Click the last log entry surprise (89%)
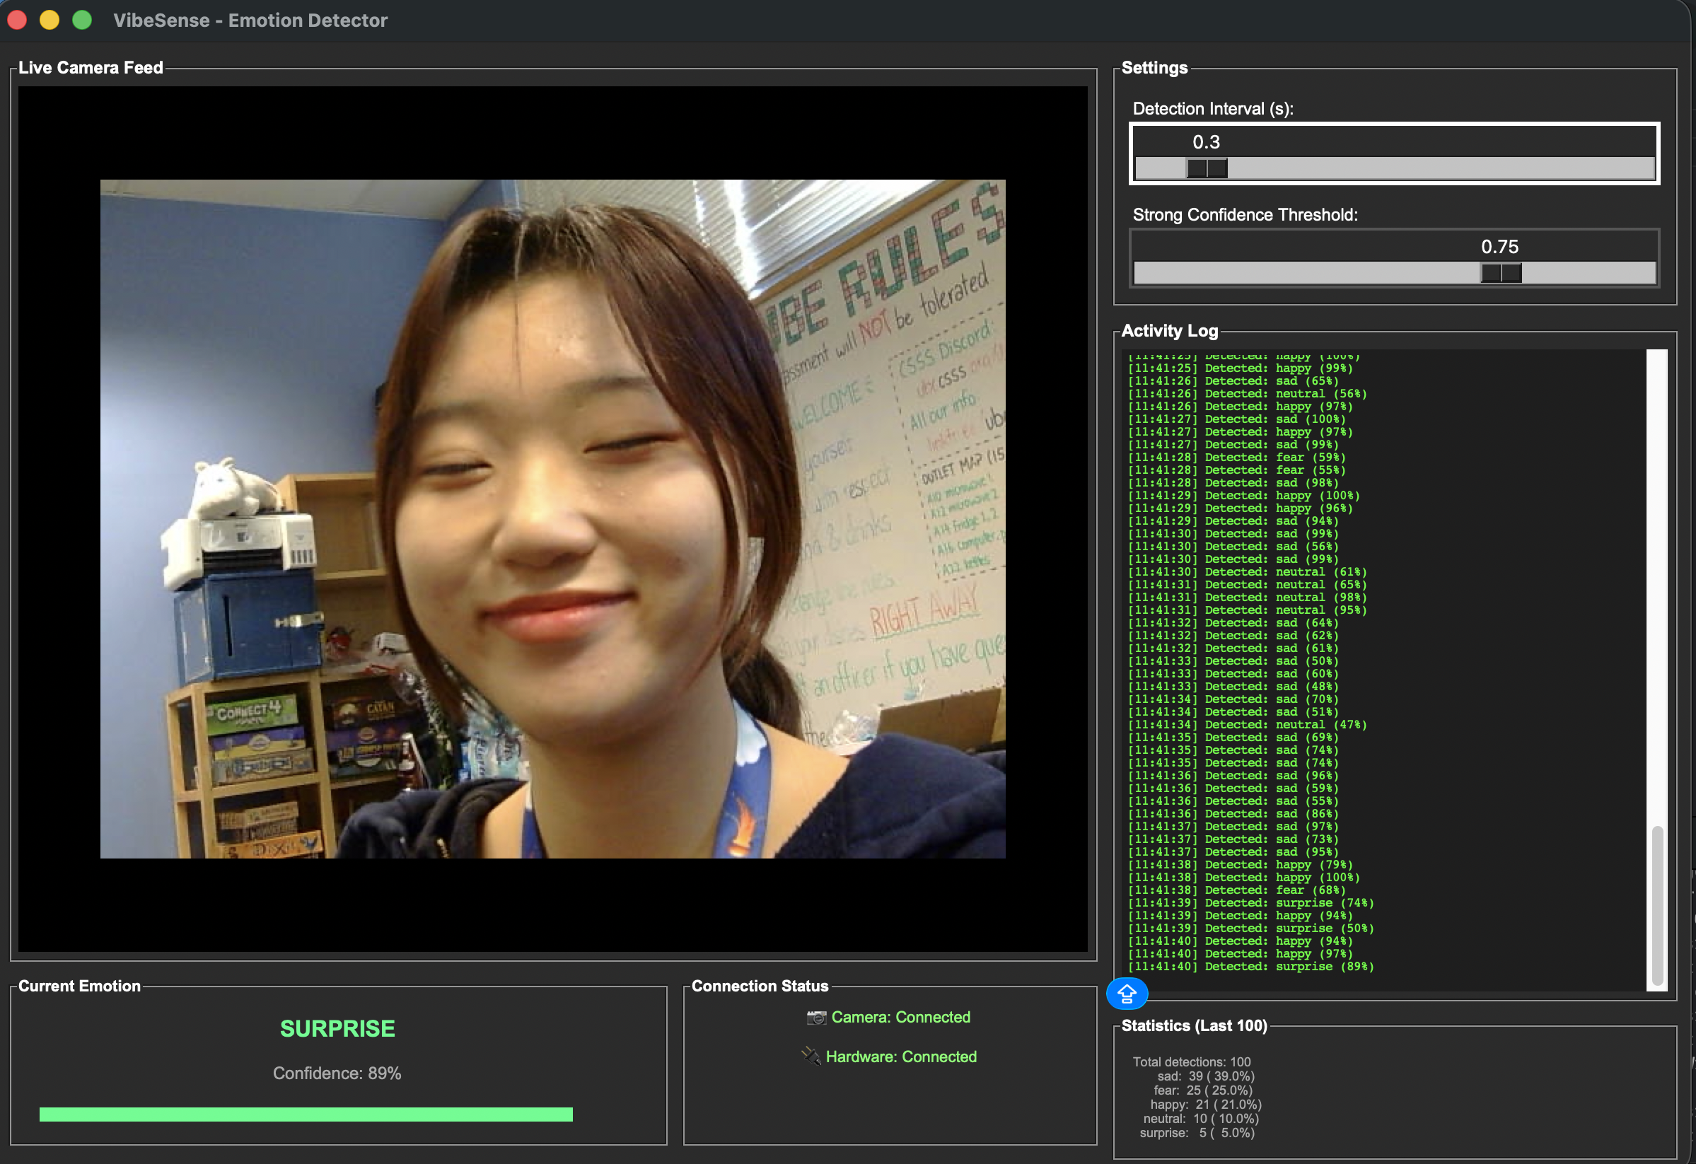 [x=1250, y=966]
